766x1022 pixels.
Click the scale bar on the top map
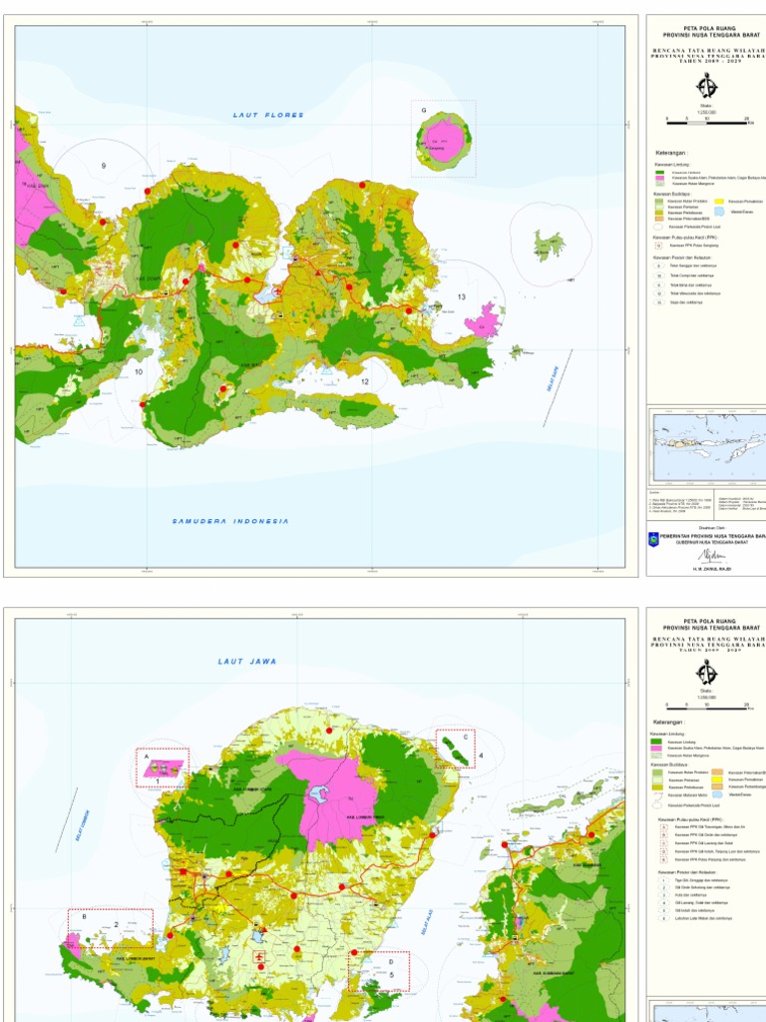coord(707,118)
